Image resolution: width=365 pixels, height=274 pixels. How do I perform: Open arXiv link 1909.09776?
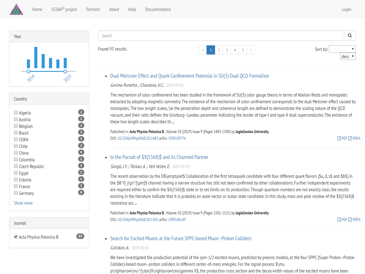pyautogui.click(x=177, y=138)
